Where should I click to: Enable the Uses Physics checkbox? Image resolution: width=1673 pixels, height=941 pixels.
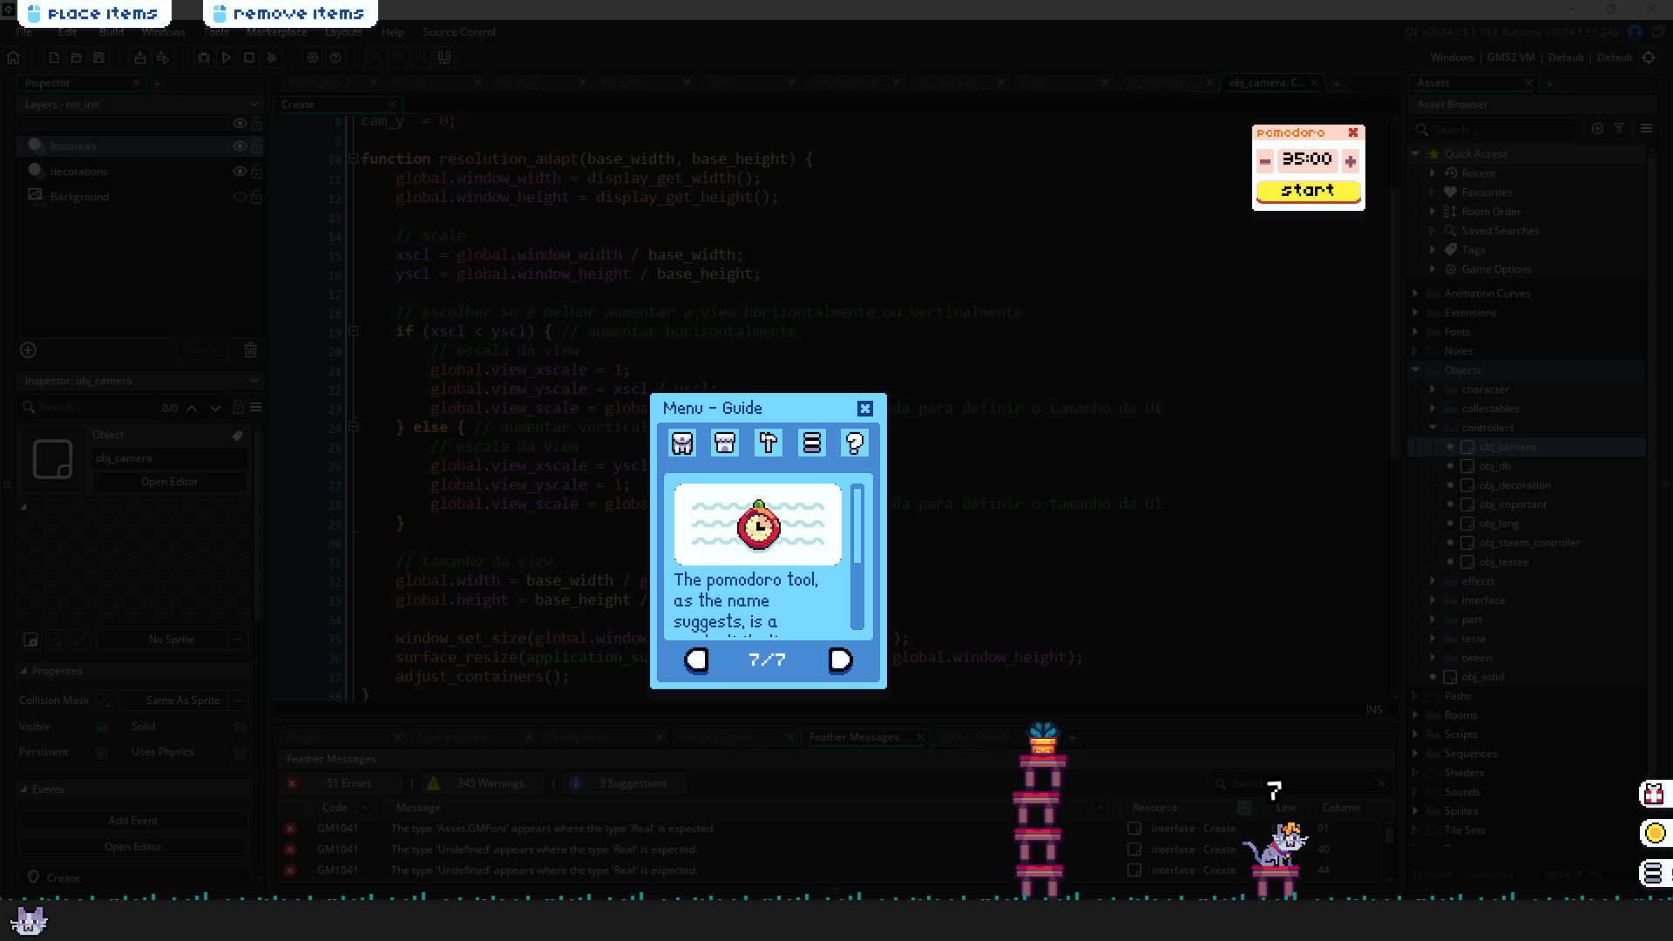[x=240, y=752]
